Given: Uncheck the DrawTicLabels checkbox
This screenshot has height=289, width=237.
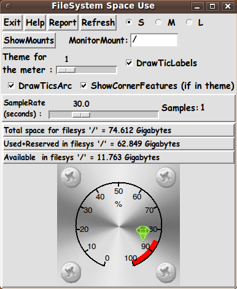Looking at the screenshot, I should pyautogui.click(x=129, y=63).
